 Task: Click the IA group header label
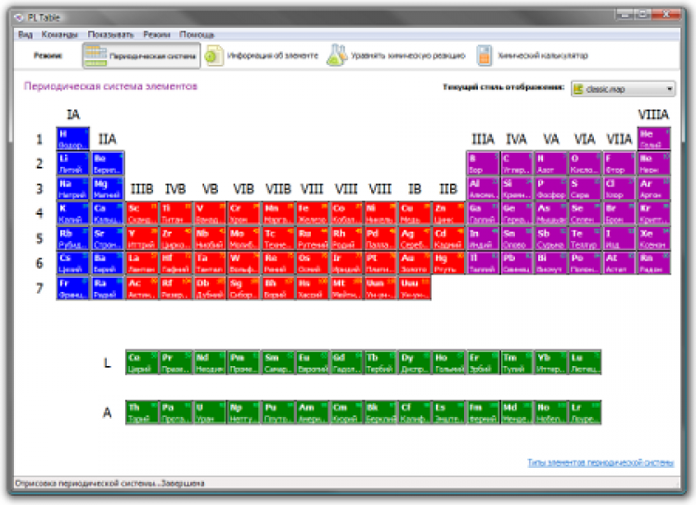coord(73,115)
